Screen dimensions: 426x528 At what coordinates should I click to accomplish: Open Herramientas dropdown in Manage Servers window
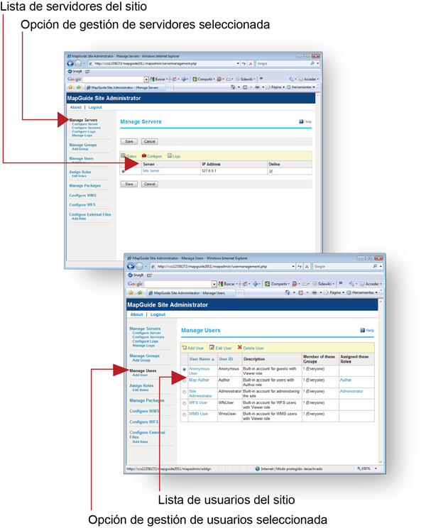click(314, 87)
